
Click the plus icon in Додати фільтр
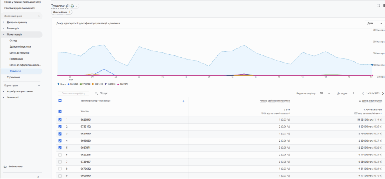[70, 12]
